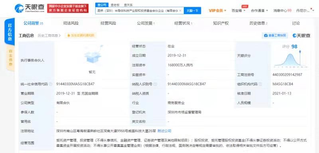Switch to the 司法风险 tab
This screenshot has height=153, width=319.
(71, 24)
